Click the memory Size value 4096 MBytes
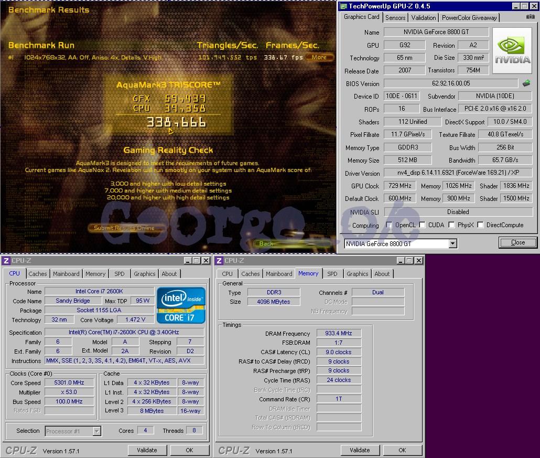540x458 pixels. 274,302
